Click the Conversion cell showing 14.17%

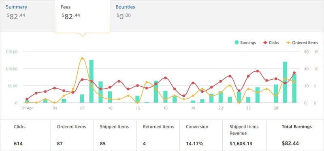coord(201,135)
